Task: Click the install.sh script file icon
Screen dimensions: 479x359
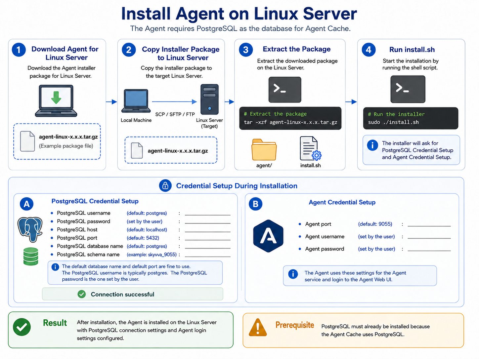Action: [310, 148]
